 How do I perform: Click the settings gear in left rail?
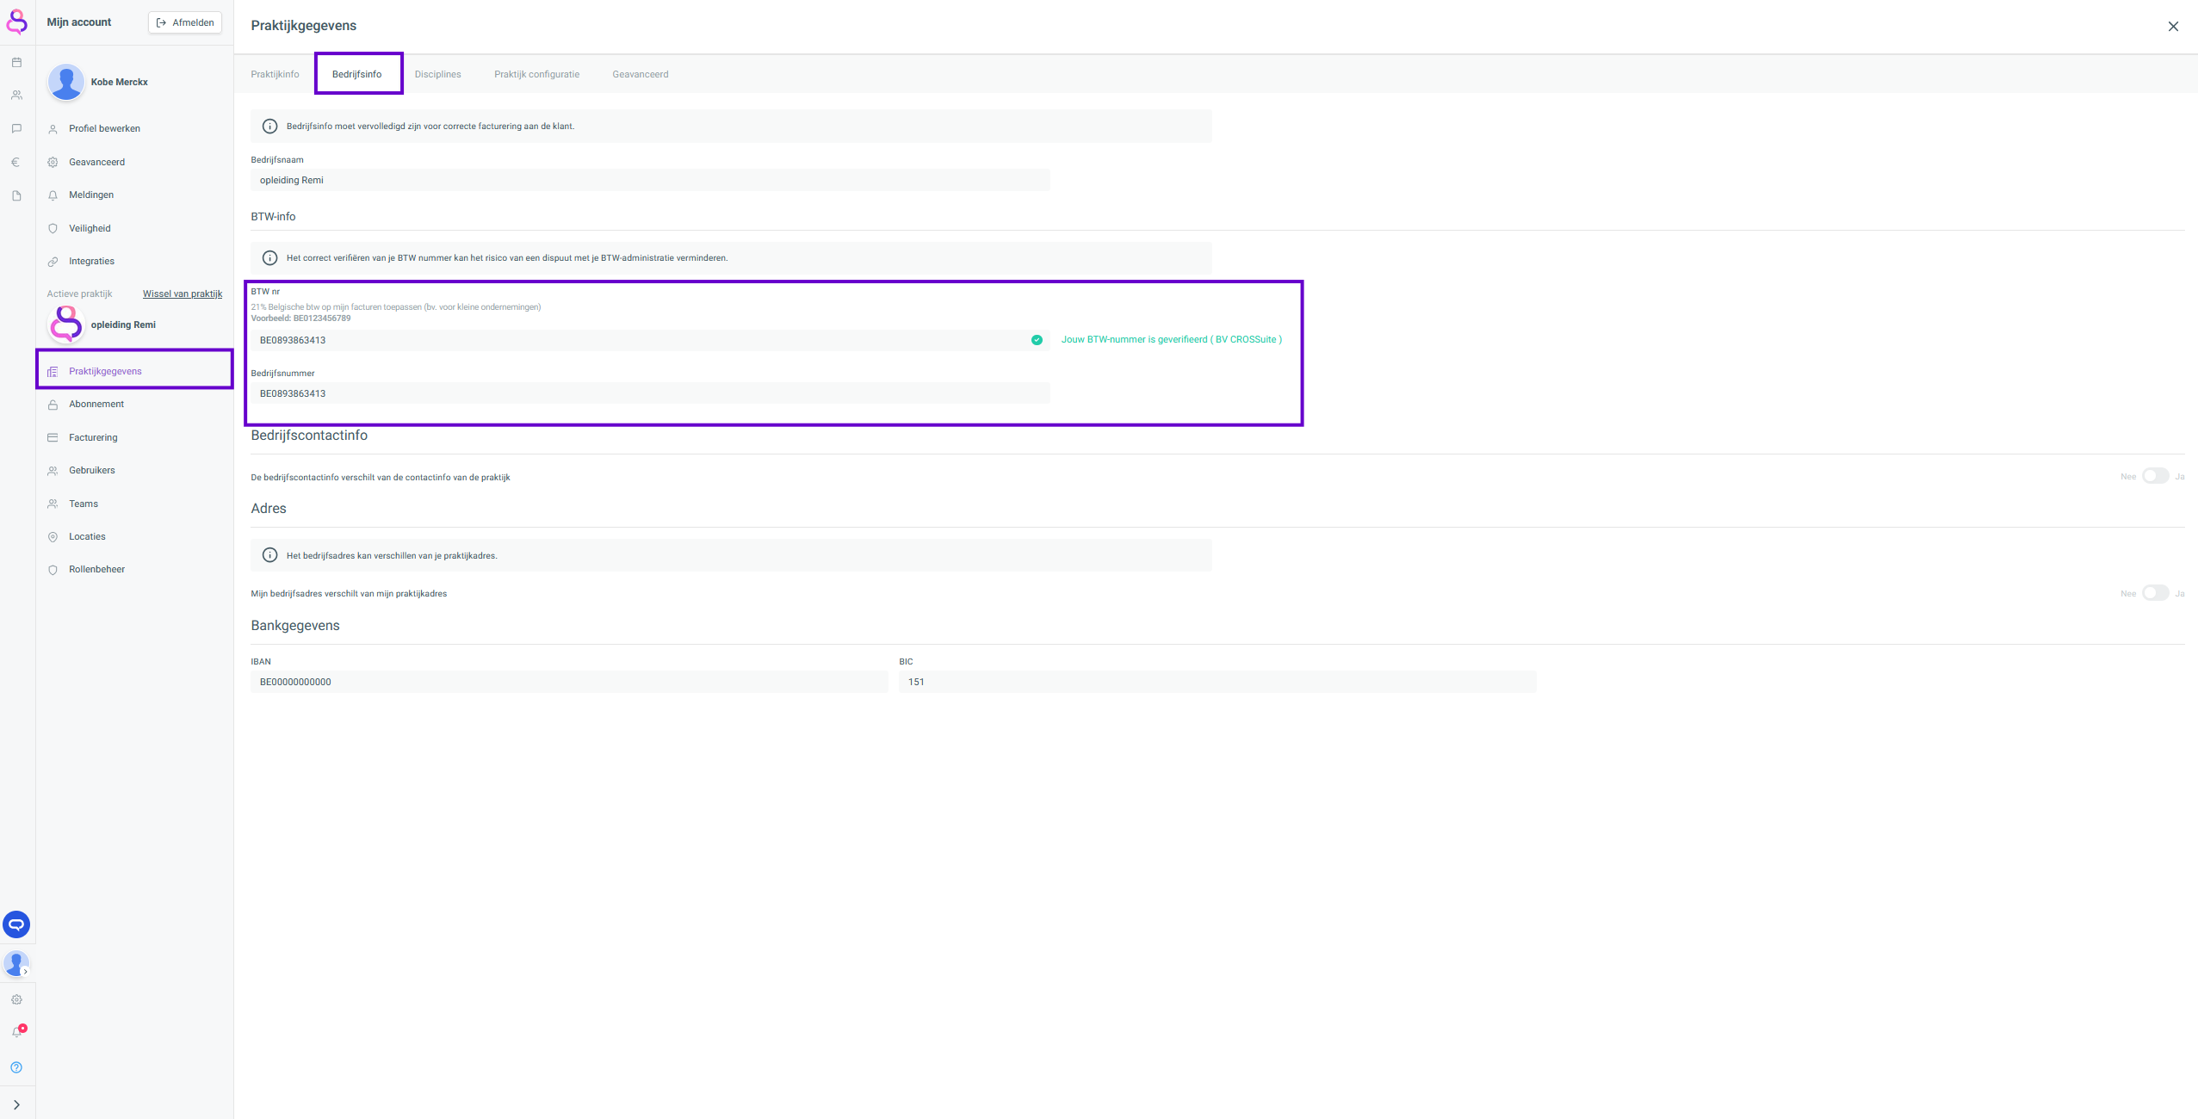pos(16,999)
